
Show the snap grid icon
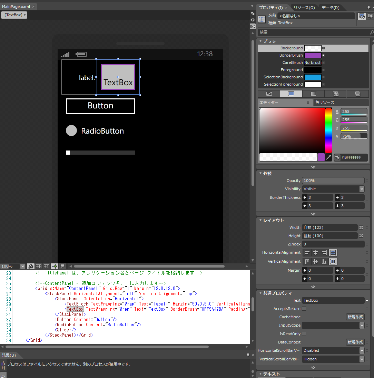click(39, 266)
